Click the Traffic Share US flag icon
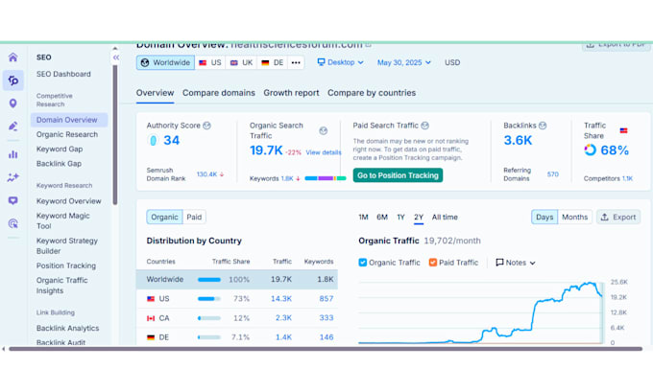This screenshot has width=653, height=392. 623,130
